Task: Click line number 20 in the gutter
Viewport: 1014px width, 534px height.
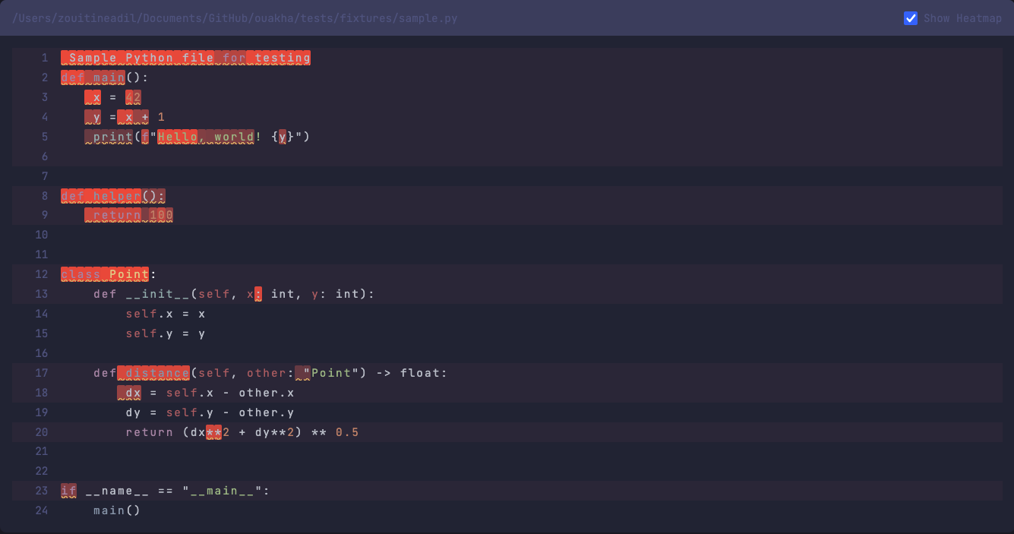Action: coord(41,432)
